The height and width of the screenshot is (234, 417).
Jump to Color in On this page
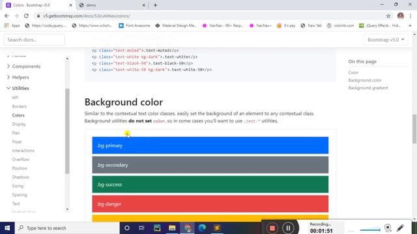point(353,72)
